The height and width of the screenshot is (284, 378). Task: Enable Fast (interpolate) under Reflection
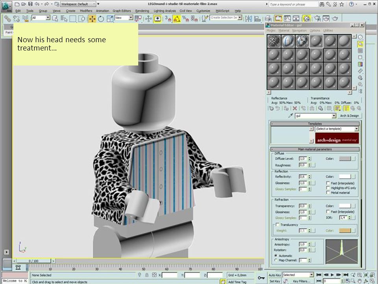(x=328, y=183)
